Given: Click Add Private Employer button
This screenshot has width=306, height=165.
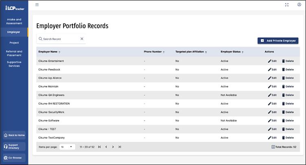Looking at the screenshot, I should tap(278, 41).
